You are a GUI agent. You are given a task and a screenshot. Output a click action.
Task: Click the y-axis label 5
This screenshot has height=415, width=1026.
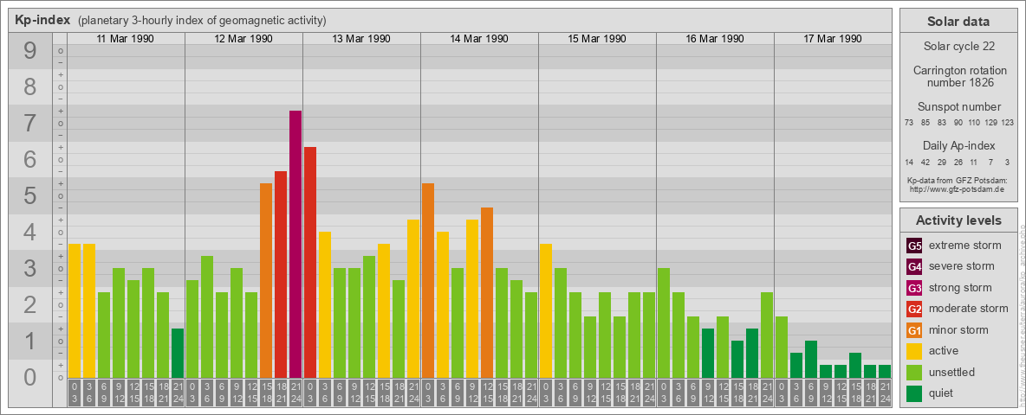tap(30, 195)
